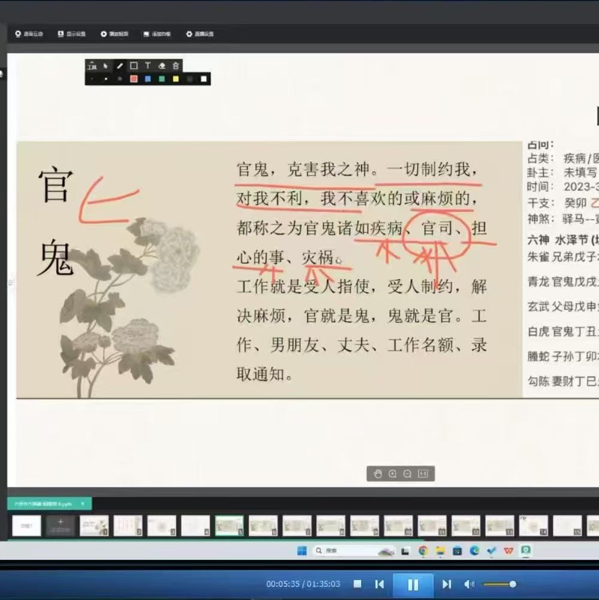Open the blue checkmark taskbar app

pyautogui.click(x=491, y=551)
